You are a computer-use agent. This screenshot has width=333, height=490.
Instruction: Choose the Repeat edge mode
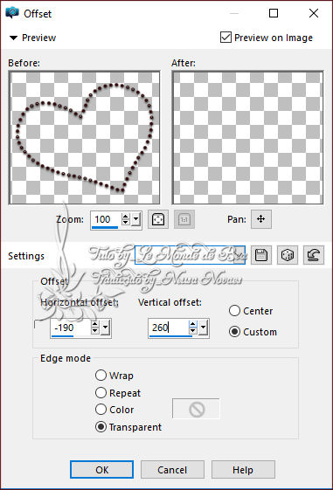coord(101,393)
